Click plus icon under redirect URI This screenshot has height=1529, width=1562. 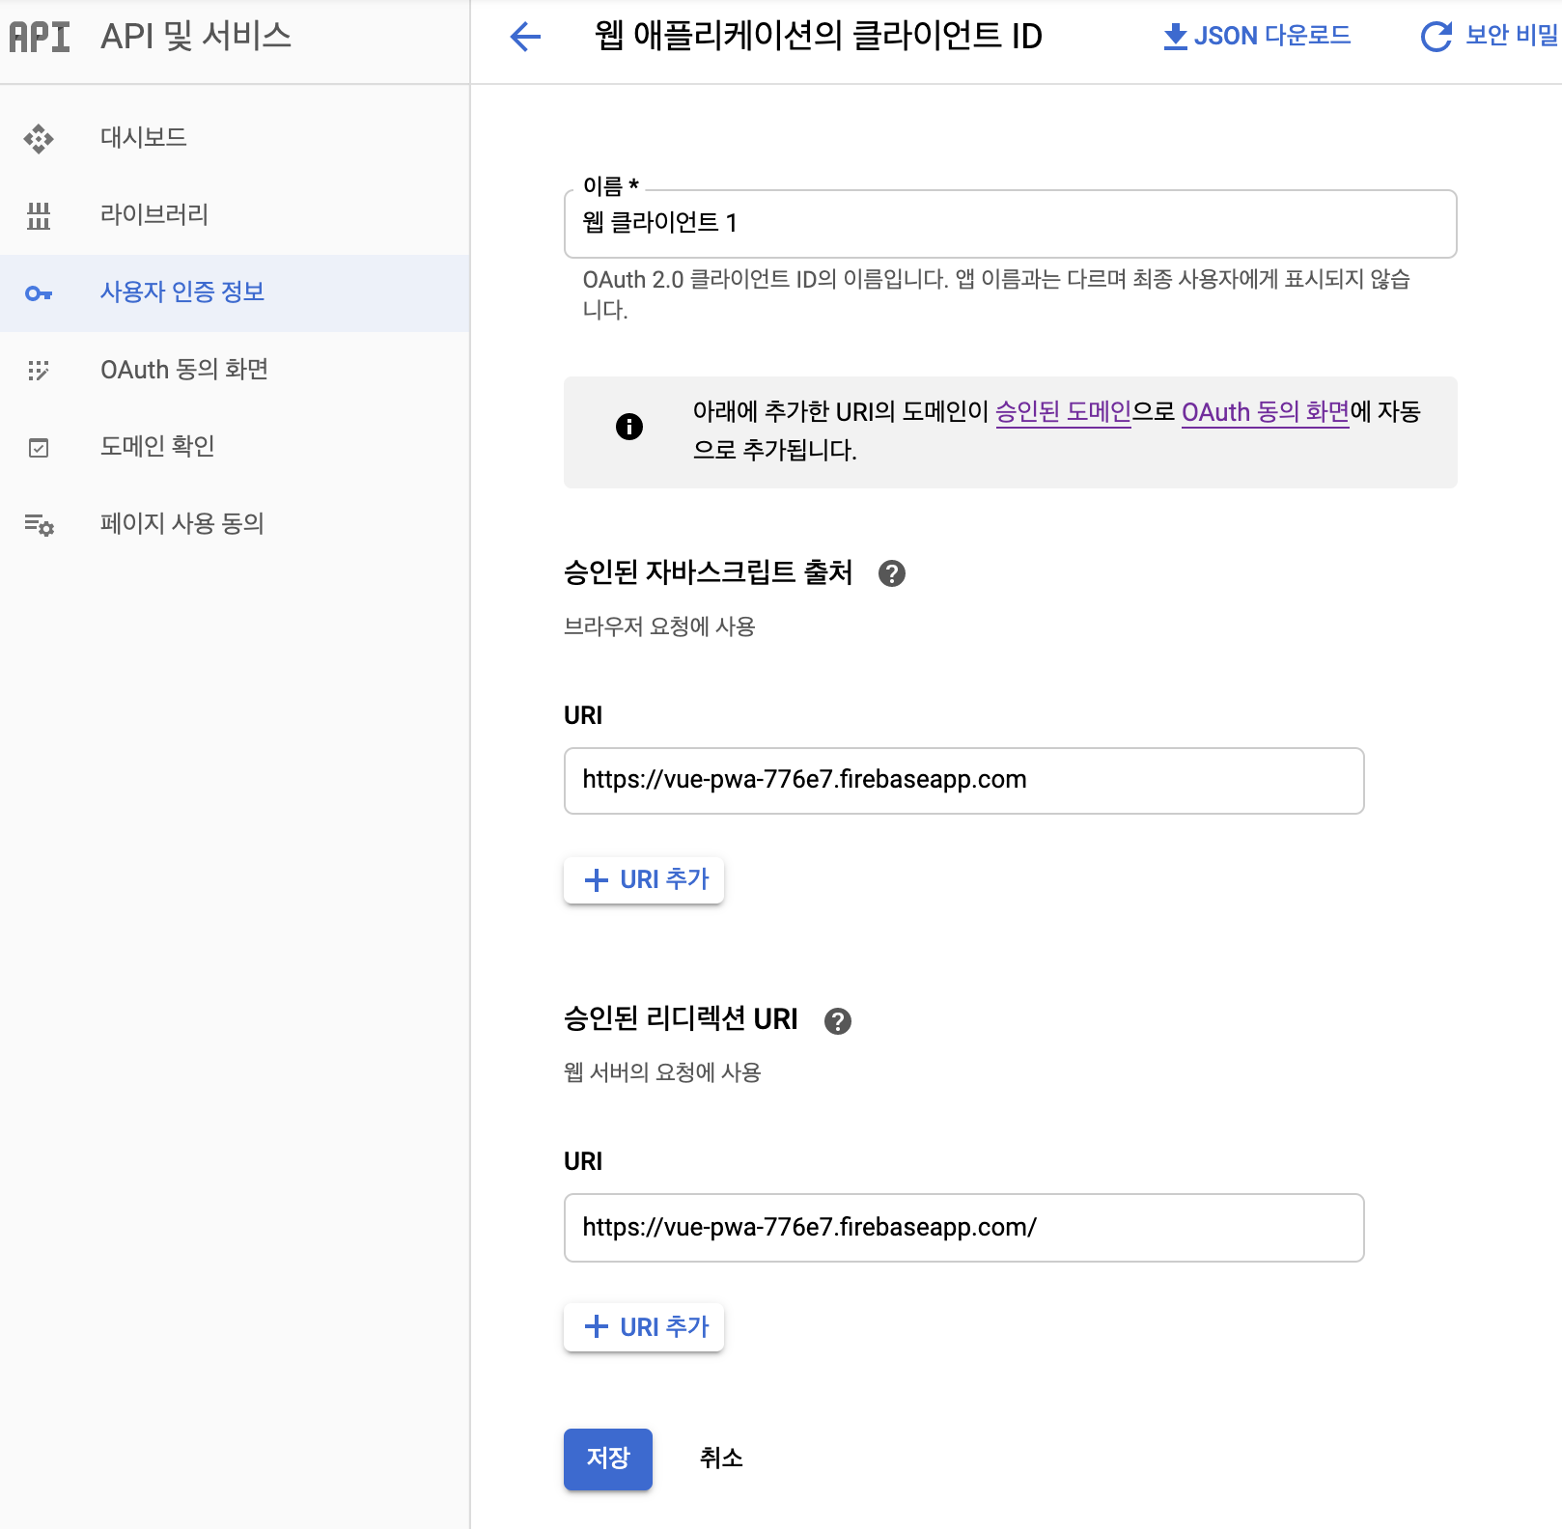[x=597, y=1327]
